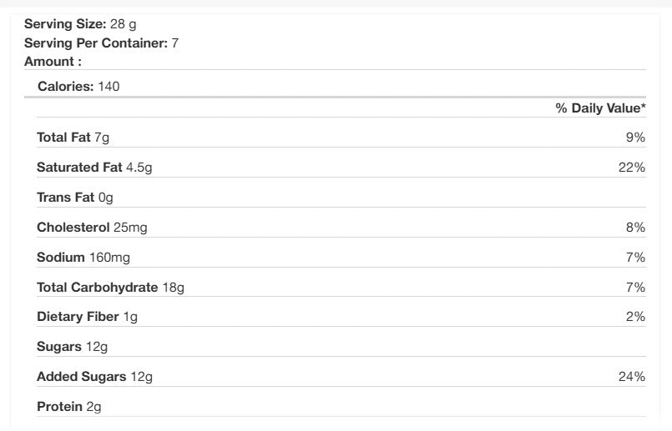Select the Sodium 160mg label
Image resolution: width=672 pixels, height=431 pixels.
tap(85, 258)
